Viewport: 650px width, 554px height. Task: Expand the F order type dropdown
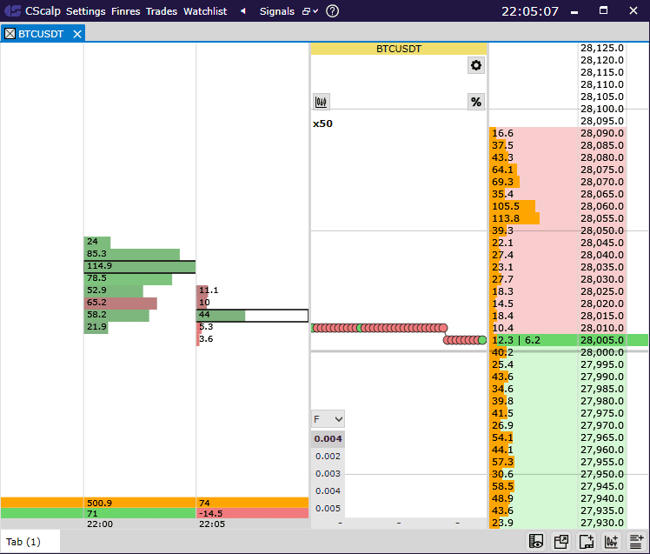[328, 419]
